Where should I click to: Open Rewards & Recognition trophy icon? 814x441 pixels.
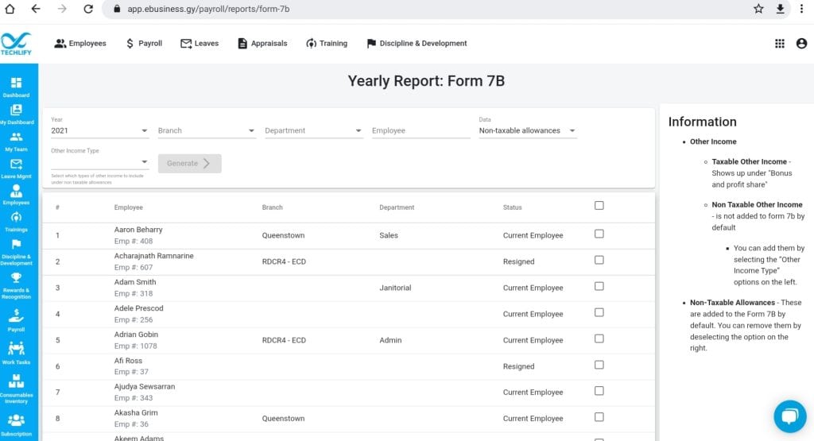pos(16,284)
